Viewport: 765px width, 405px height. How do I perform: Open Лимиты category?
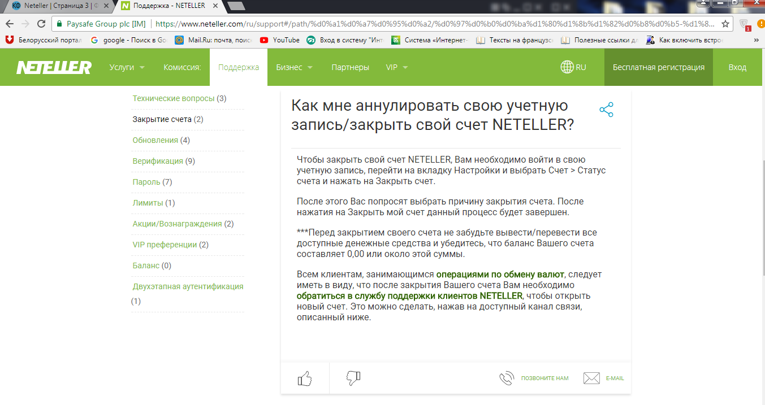tap(148, 203)
